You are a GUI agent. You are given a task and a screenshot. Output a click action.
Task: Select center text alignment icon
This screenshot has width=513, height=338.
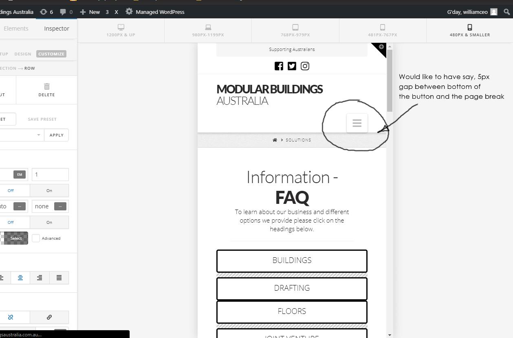tap(20, 278)
